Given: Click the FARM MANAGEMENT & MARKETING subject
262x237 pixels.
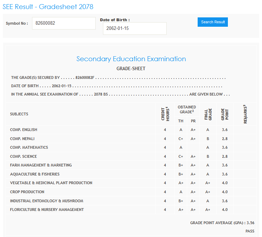Looking at the screenshot, I should coord(41,165).
